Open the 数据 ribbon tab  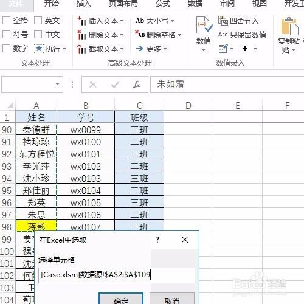[195, 4]
